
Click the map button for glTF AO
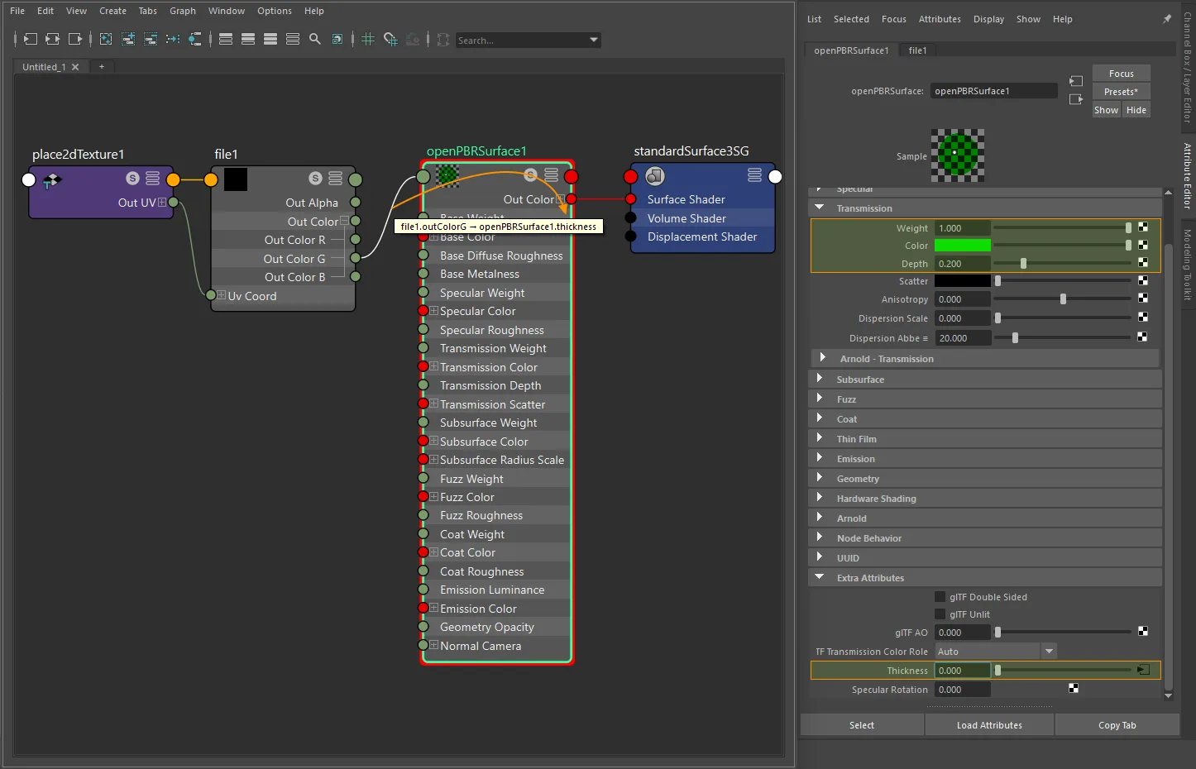pyautogui.click(x=1143, y=632)
